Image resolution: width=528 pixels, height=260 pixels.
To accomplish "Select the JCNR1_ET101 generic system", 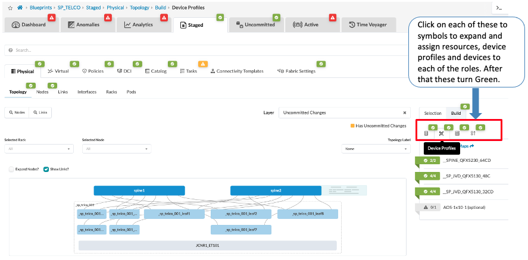I will 207,246.
